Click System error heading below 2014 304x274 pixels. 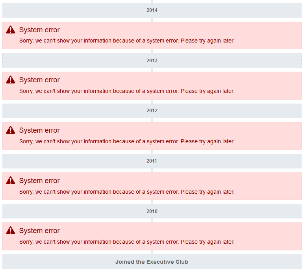point(39,30)
